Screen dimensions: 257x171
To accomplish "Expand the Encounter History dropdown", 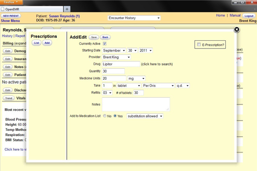I will point(134,18).
